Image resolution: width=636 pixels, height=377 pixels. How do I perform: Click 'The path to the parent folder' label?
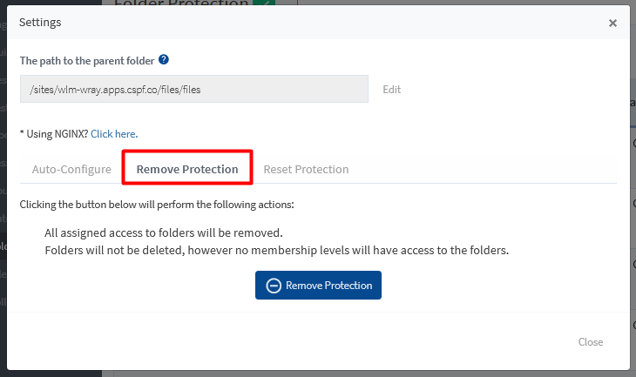[87, 61]
